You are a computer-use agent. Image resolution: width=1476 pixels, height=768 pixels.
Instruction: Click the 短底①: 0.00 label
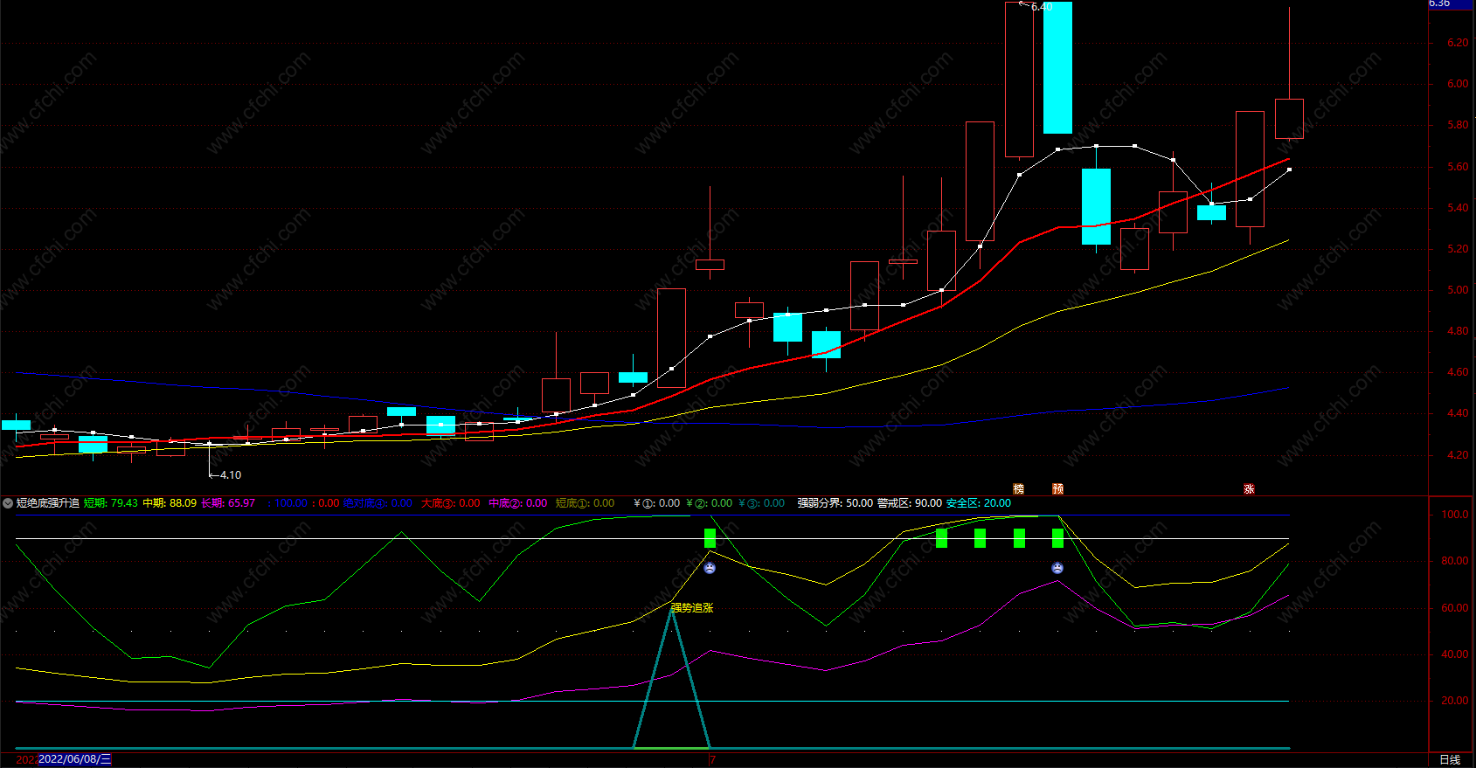pos(585,503)
